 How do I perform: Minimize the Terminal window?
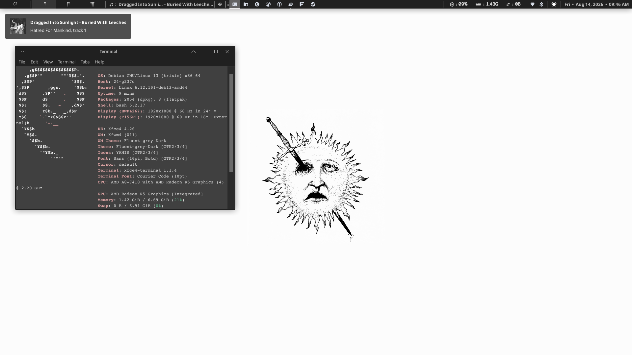coord(205,52)
